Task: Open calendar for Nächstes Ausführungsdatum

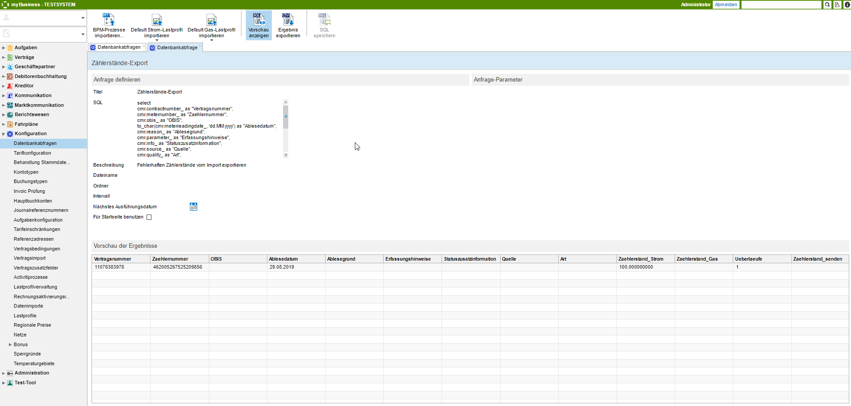Action: [193, 207]
